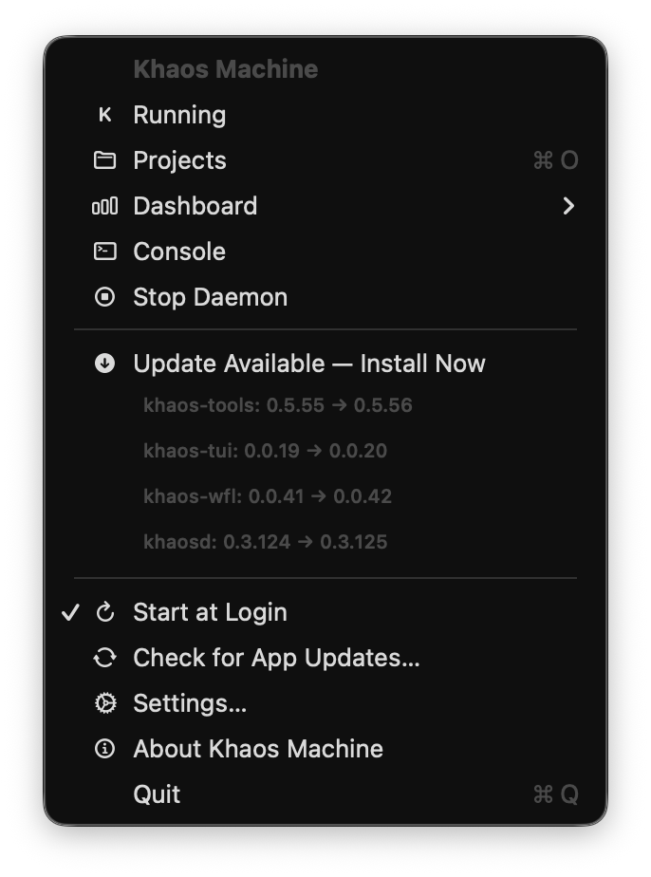
Task: Click Update Available — Install Now
Action: click(308, 363)
